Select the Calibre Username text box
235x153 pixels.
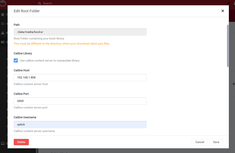[x=80, y=124]
